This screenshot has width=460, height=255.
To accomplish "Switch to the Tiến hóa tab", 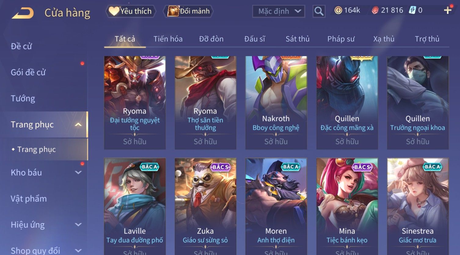I will 168,39.
